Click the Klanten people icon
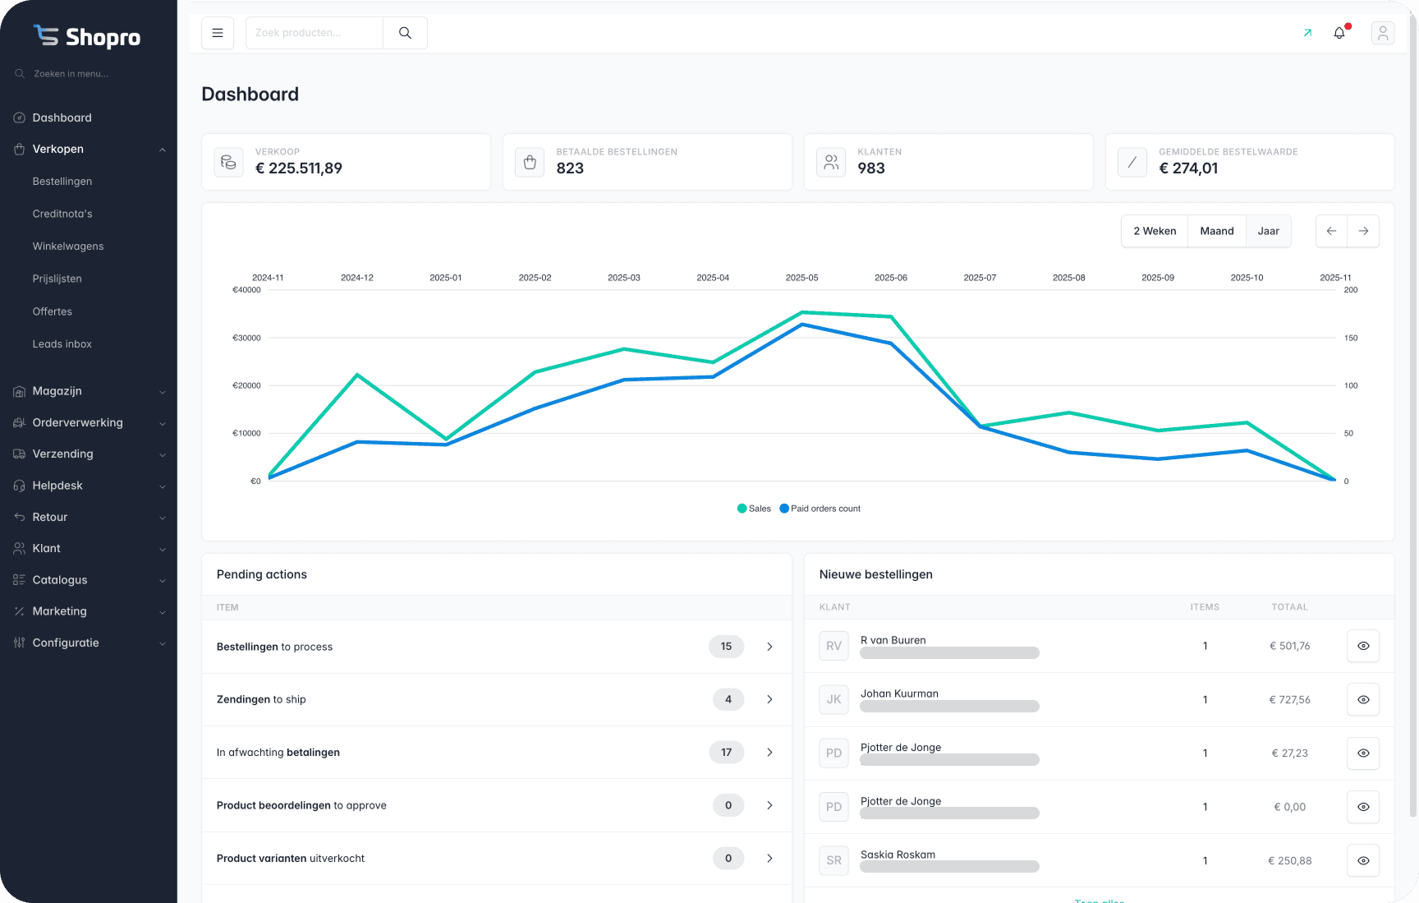Viewport: 1419px width, 903px height. pos(832,162)
